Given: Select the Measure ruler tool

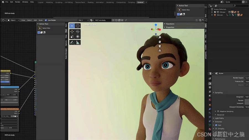Looking at the screenshot, I should tap(78, 42).
